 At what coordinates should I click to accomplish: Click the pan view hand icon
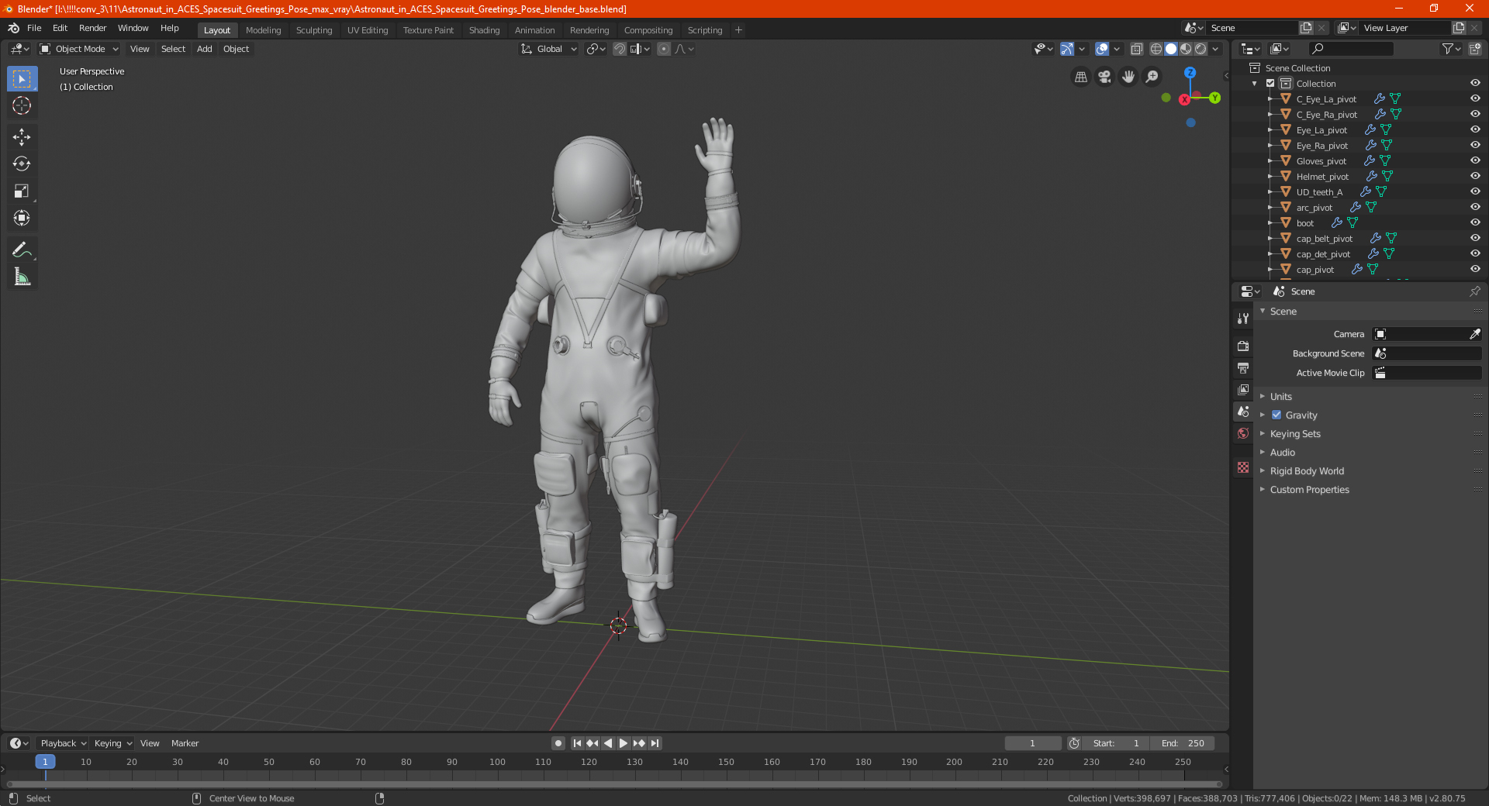pyautogui.click(x=1128, y=77)
